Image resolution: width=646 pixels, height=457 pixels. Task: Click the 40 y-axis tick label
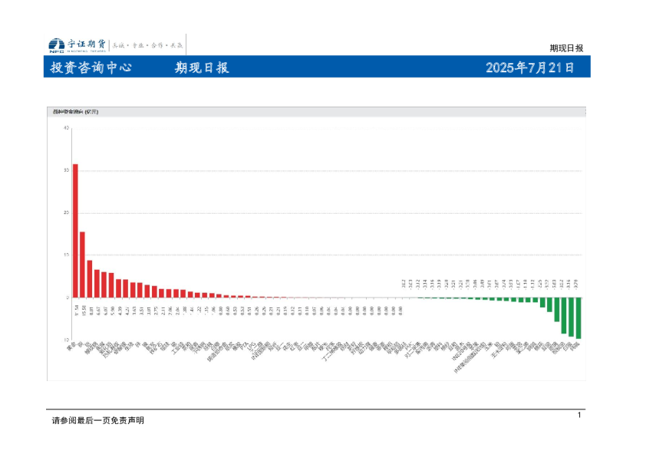(66, 128)
